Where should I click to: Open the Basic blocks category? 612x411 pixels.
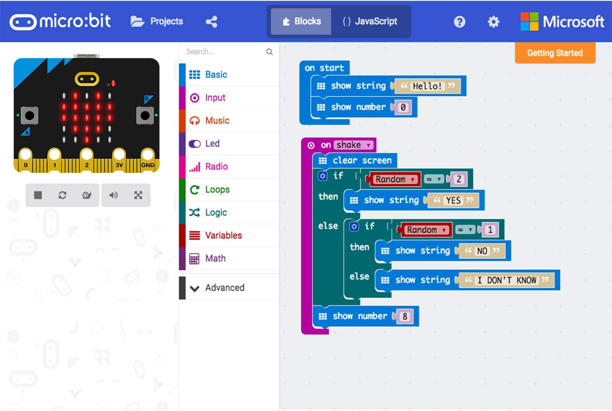(x=229, y=75)
